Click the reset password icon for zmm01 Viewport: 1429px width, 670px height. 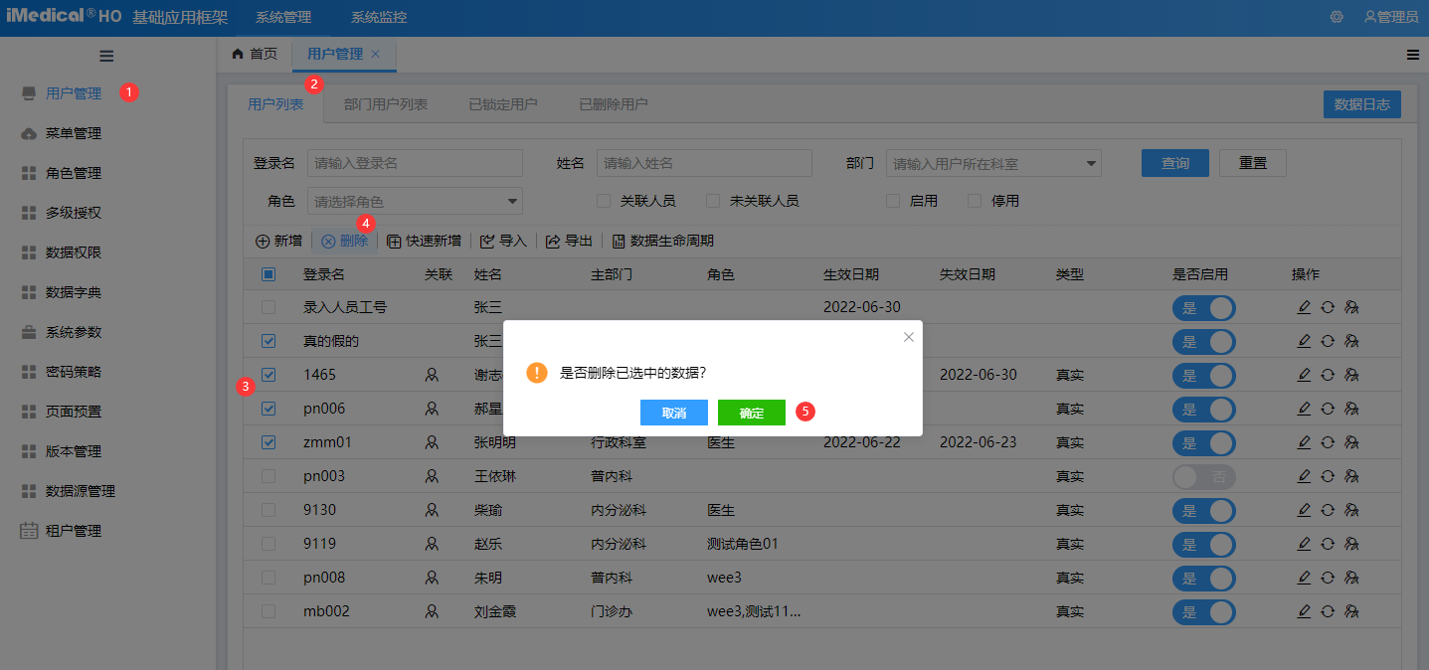pyautogui.click(x=1328, y=442)
